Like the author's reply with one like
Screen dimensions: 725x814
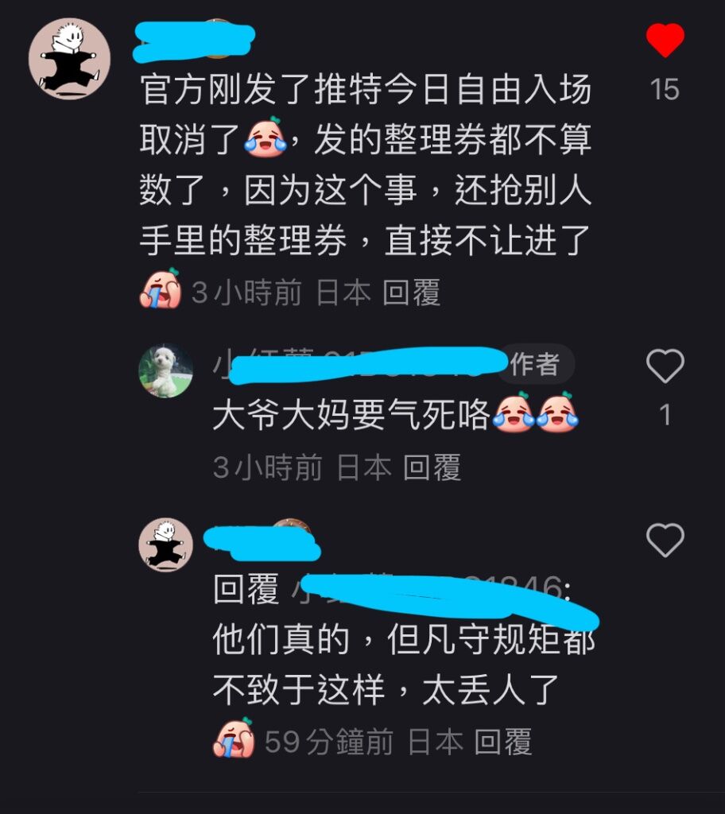click(x=665, y=366)
